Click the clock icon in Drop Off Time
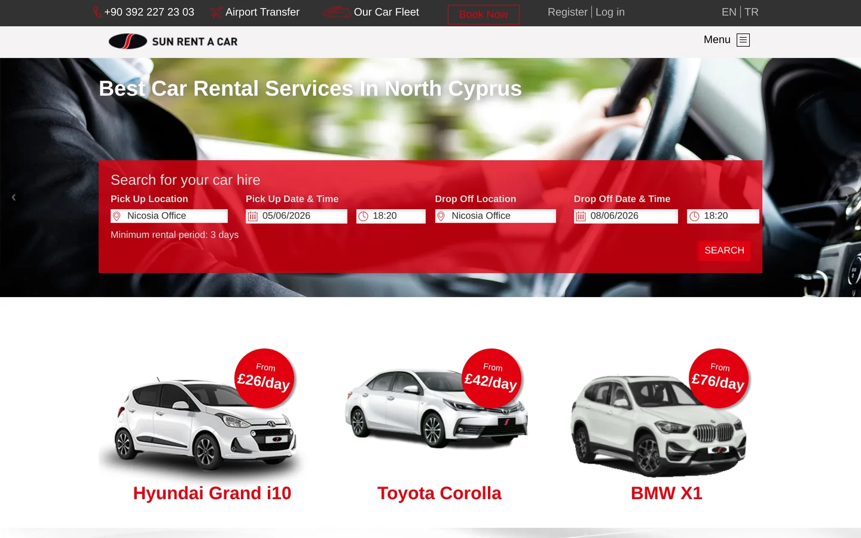 pyautogui.click(x=694, y=216)
